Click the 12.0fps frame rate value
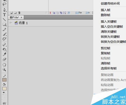The height and width of the screenshot is (105, 126). click(78, 13)
